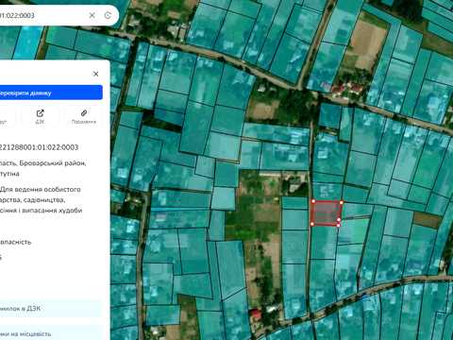Click the blue 'Перевірити ділянку' button

[x=51, y=93]
